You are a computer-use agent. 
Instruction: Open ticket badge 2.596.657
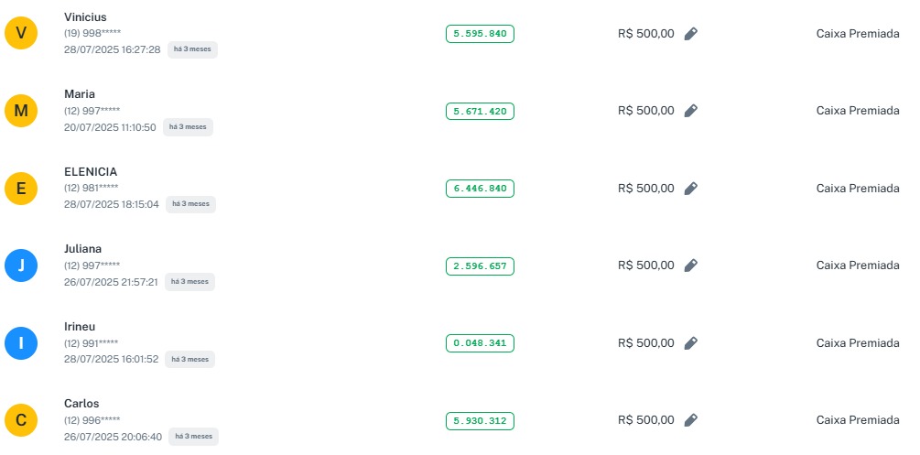[480, 266]
